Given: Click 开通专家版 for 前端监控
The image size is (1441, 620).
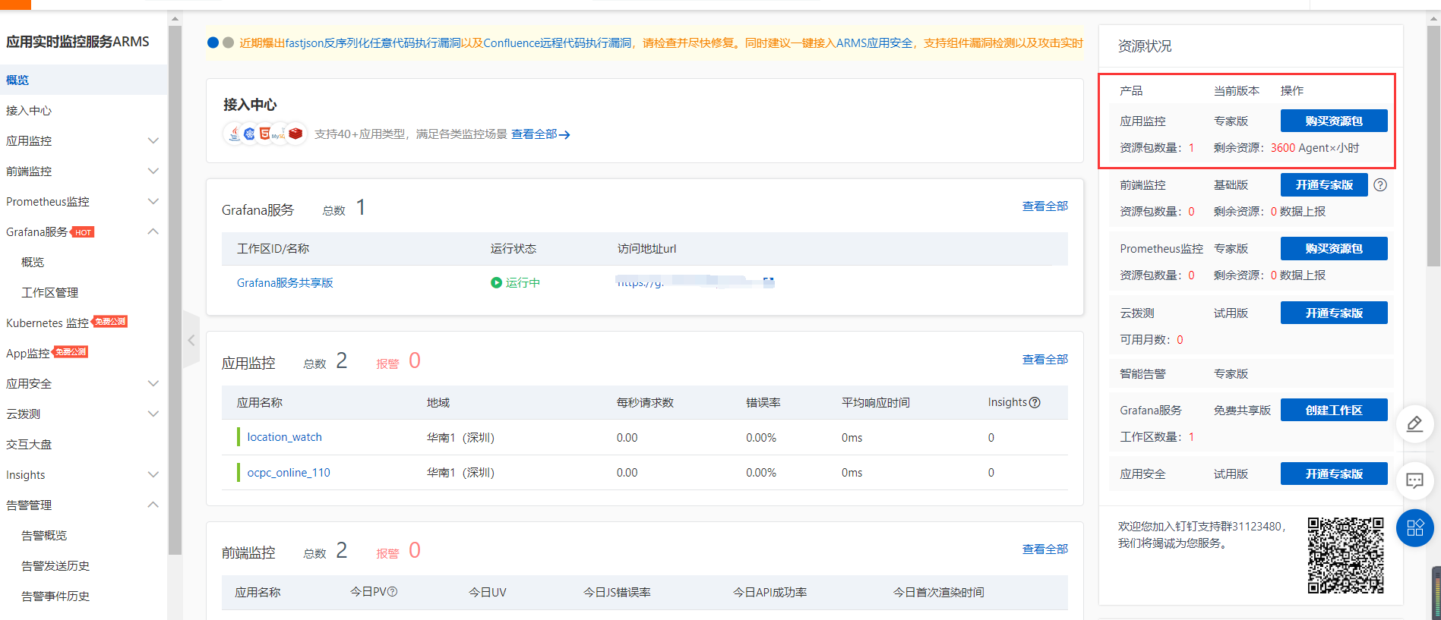Looking at the screenshot, I should click(1324, 184).
